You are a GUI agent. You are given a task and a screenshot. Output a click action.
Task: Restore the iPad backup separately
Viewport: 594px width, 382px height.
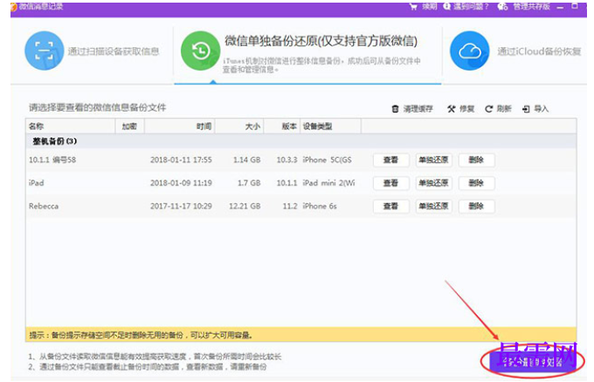point(433,183)
